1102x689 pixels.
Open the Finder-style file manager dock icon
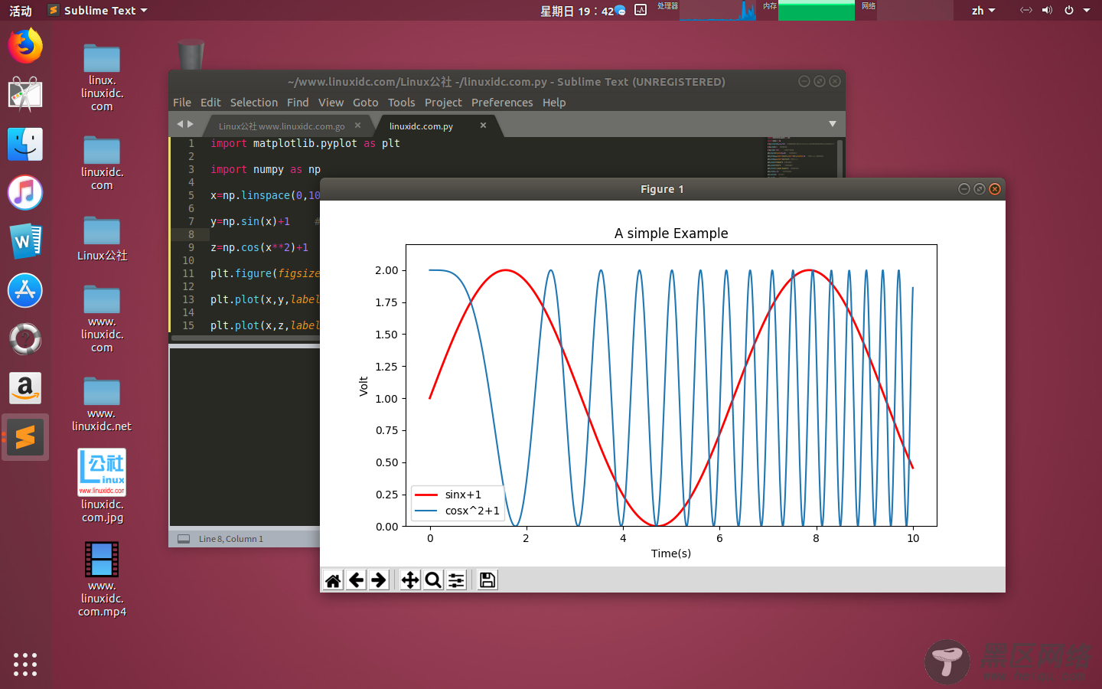pos(25,144)
